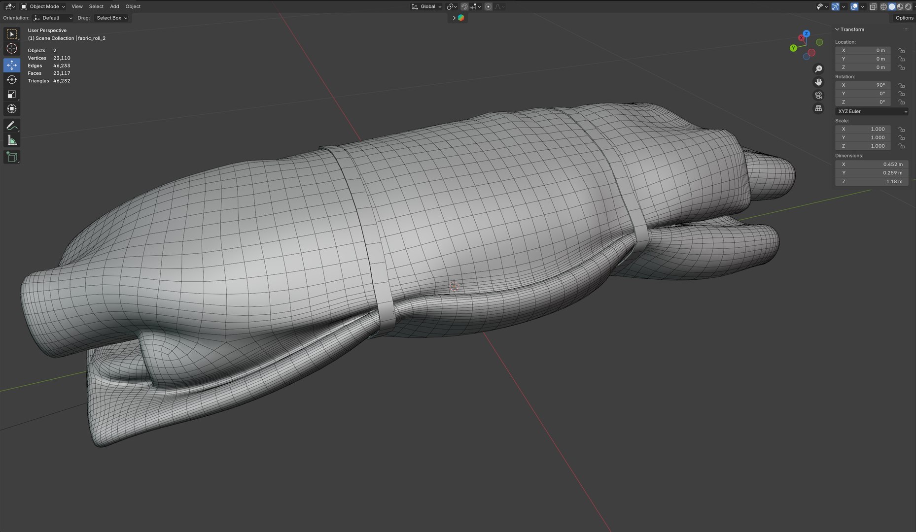916x532 pixels.
Task: Select the Annotate pencil tool
Action: (x=12, y=126)
